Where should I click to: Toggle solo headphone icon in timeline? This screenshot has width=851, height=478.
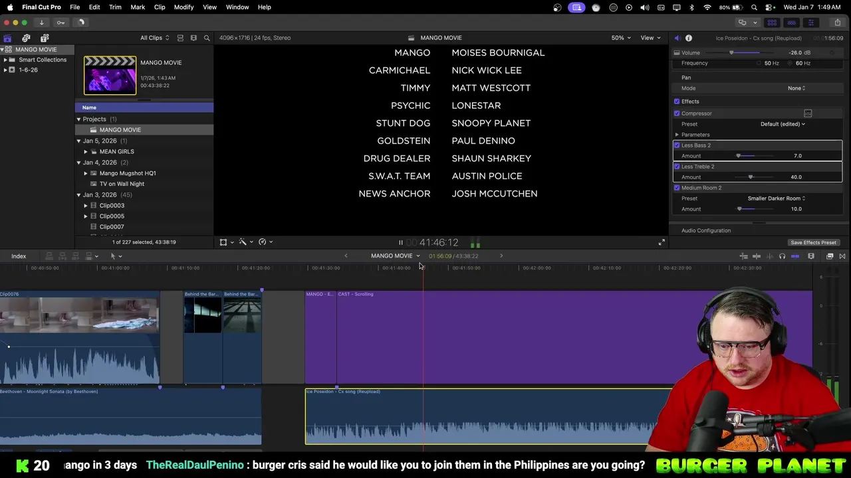click(x=782, y=256)
